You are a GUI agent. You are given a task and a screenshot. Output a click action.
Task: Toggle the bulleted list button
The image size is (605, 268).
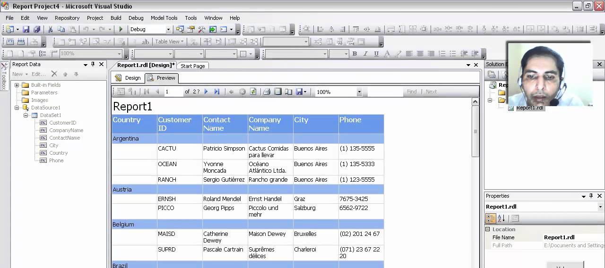click(x=453, y=54)
